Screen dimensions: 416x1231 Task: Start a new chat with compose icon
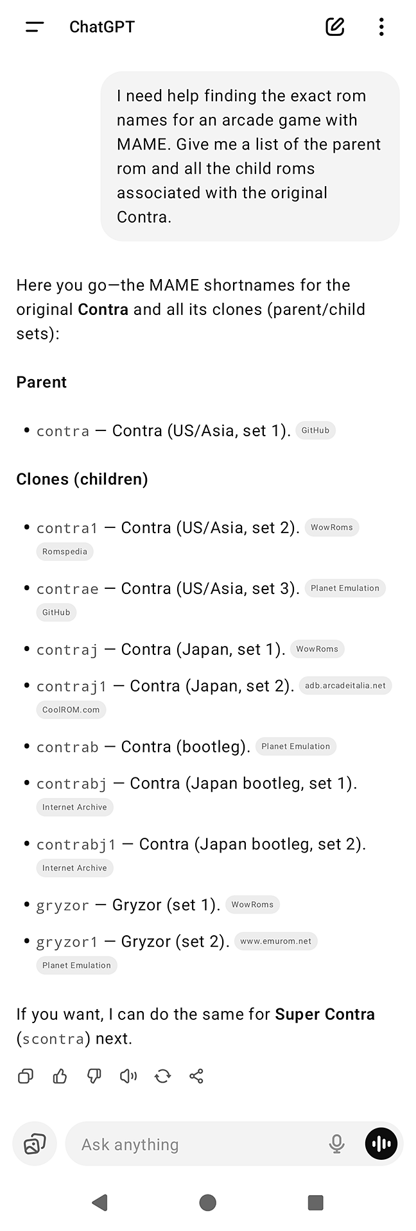click(334, 27)
